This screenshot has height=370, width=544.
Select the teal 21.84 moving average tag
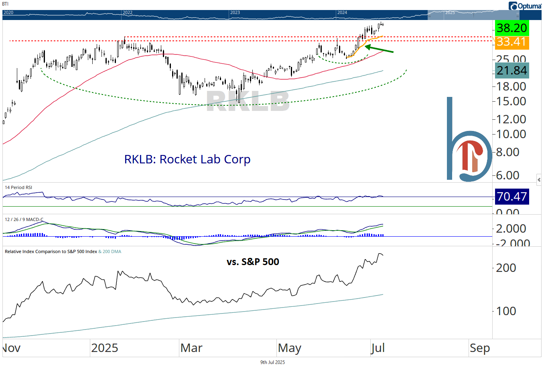tap(512, 70)
